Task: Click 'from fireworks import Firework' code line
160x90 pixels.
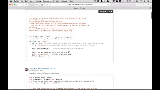Action: [x=40, y=78]
